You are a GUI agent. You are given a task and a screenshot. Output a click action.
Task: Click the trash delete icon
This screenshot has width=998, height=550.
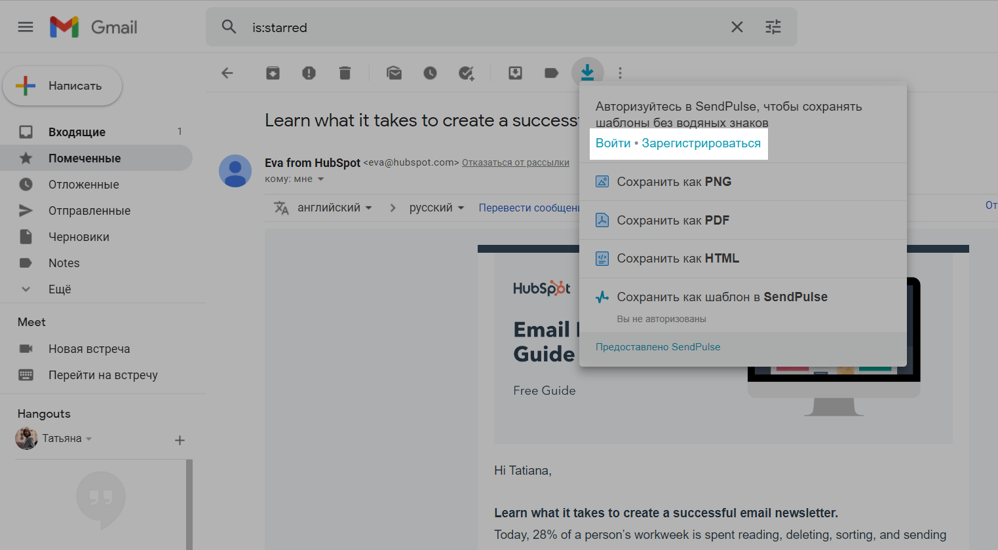tap(345, 73)
